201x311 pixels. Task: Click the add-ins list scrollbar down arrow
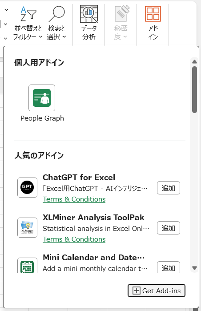coord(194,268)
